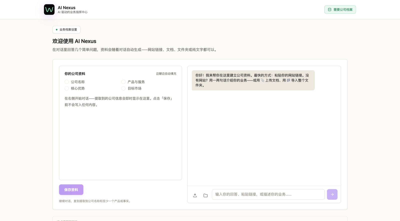400x221 pixels.
Task: Click the 核心优势 label
Action: coord(78,88)
